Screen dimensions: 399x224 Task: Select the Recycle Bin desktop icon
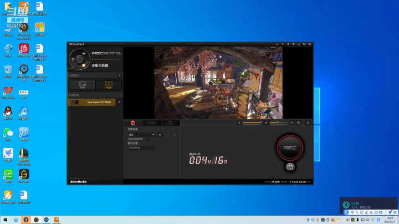(x=8, y=72)
